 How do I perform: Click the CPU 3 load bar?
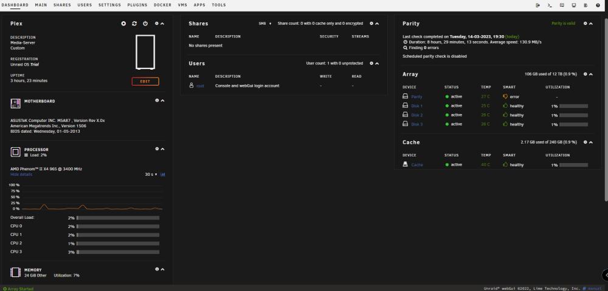pos(118,252)
